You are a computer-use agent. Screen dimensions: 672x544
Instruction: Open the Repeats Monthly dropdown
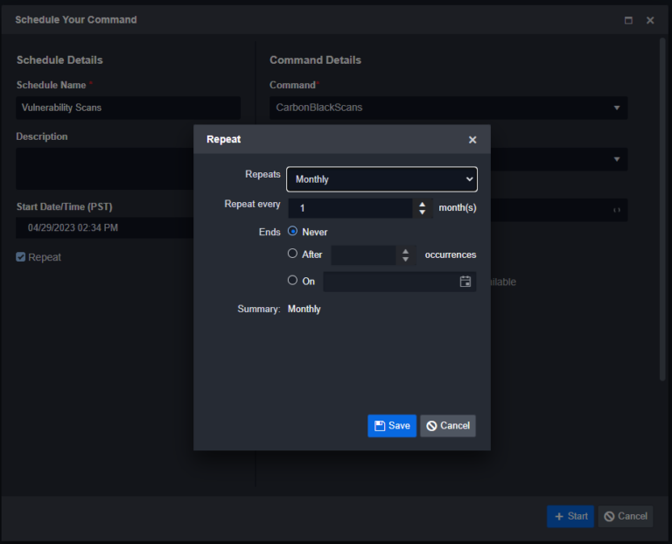(x=381, y=179)
